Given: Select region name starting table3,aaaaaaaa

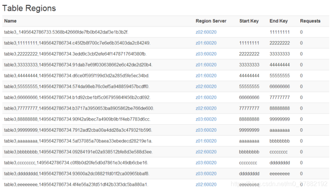Looking at the screenshot, I should point(78,141).
